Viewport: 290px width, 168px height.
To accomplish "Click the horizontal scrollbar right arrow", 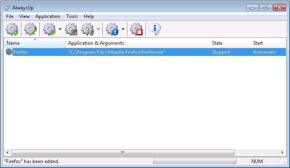I will click(283, 153).
